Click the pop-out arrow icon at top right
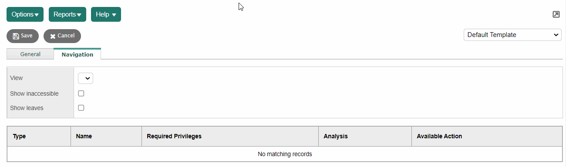Viewport: 566px width, 167px height. (x=556, y=14)
